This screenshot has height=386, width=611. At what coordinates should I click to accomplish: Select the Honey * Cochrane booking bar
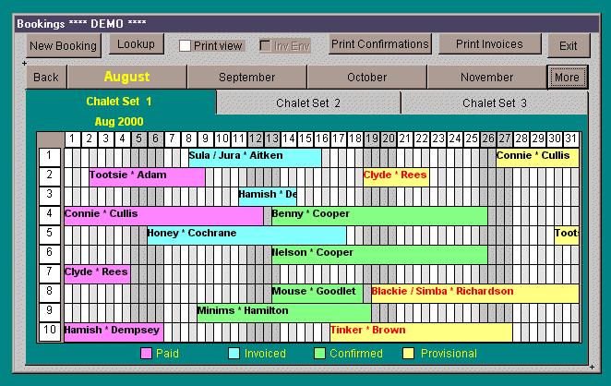[x=246, y=235]
